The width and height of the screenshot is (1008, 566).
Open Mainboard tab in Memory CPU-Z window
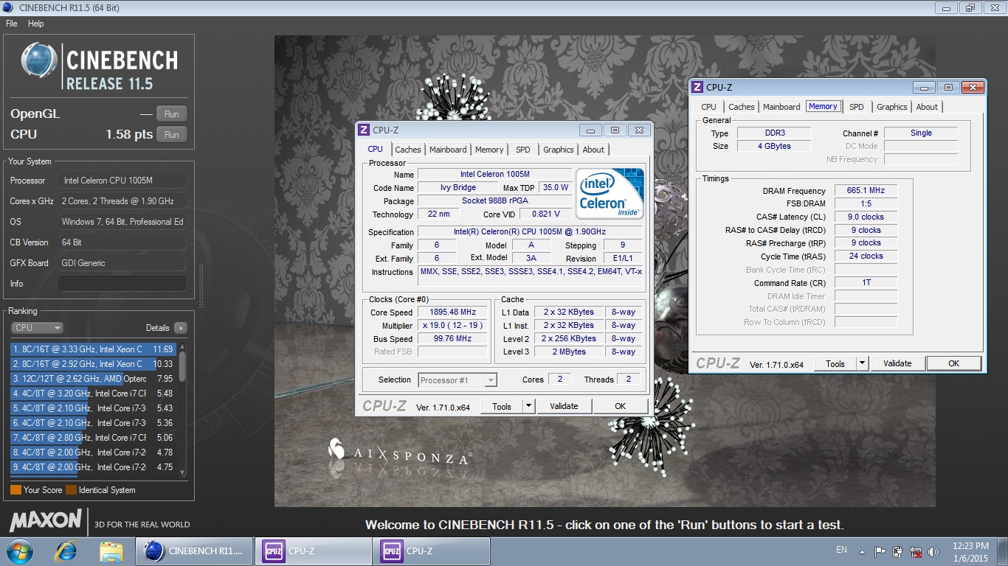click(781, 107)
